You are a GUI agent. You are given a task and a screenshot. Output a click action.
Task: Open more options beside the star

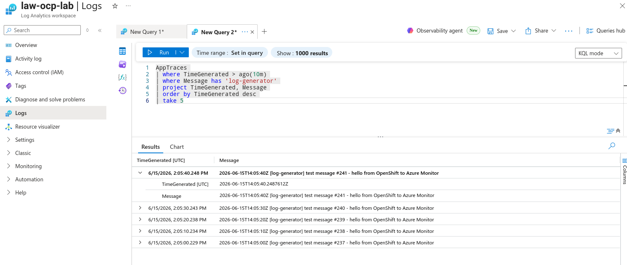tap(128, 6)
